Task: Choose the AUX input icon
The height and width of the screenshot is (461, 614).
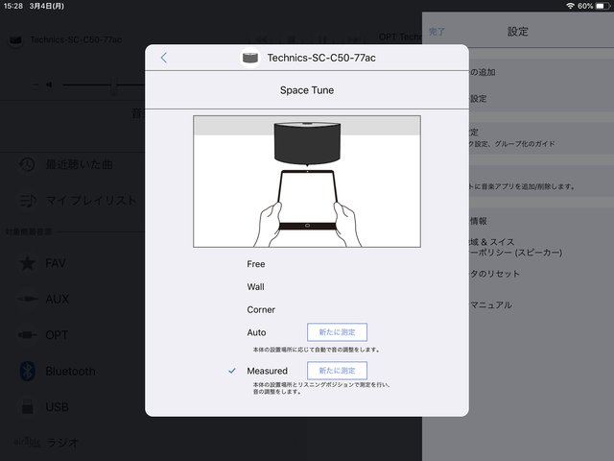Action: (x=28, y=299)
